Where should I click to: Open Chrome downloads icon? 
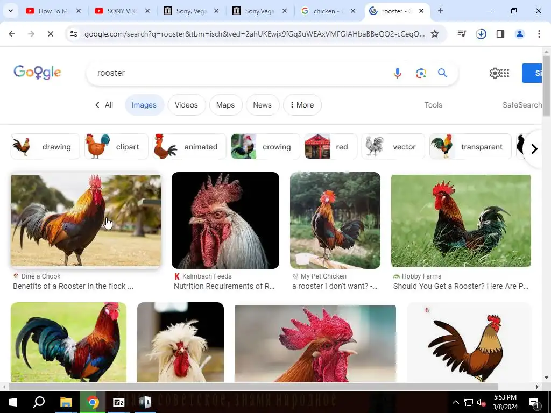coord(481,34)
